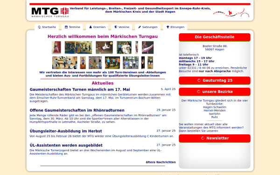Open the Gauturntag 25 button
The height and width of the screenshot is (175, 280).
coord(215,80)
